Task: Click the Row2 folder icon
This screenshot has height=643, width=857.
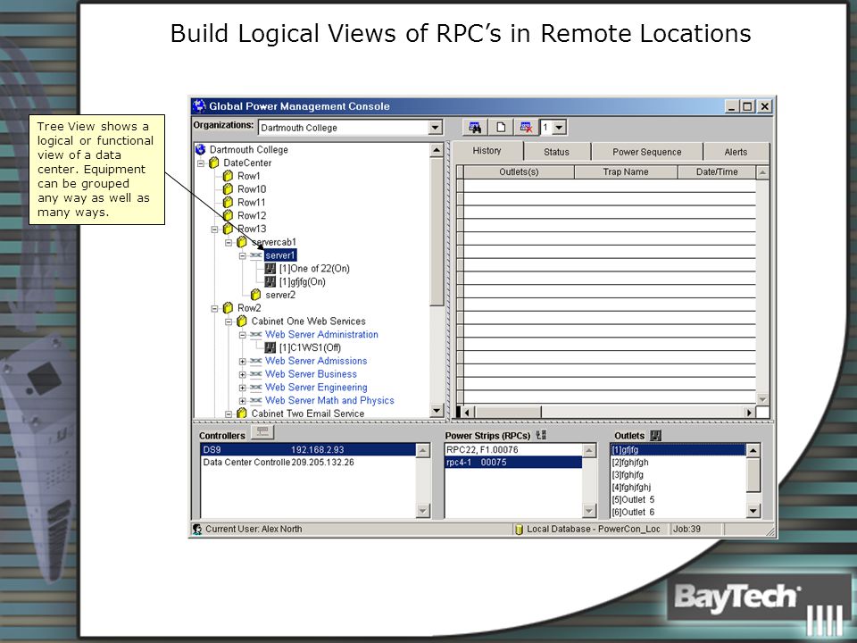Action: pyautogui.click(x=228, y=308)
